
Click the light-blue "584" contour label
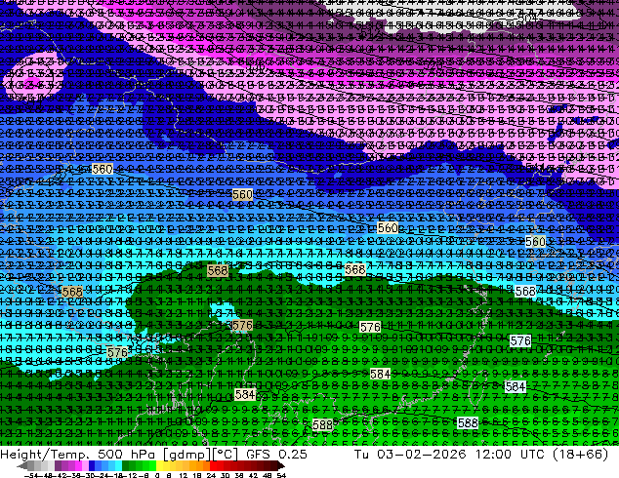516,387
